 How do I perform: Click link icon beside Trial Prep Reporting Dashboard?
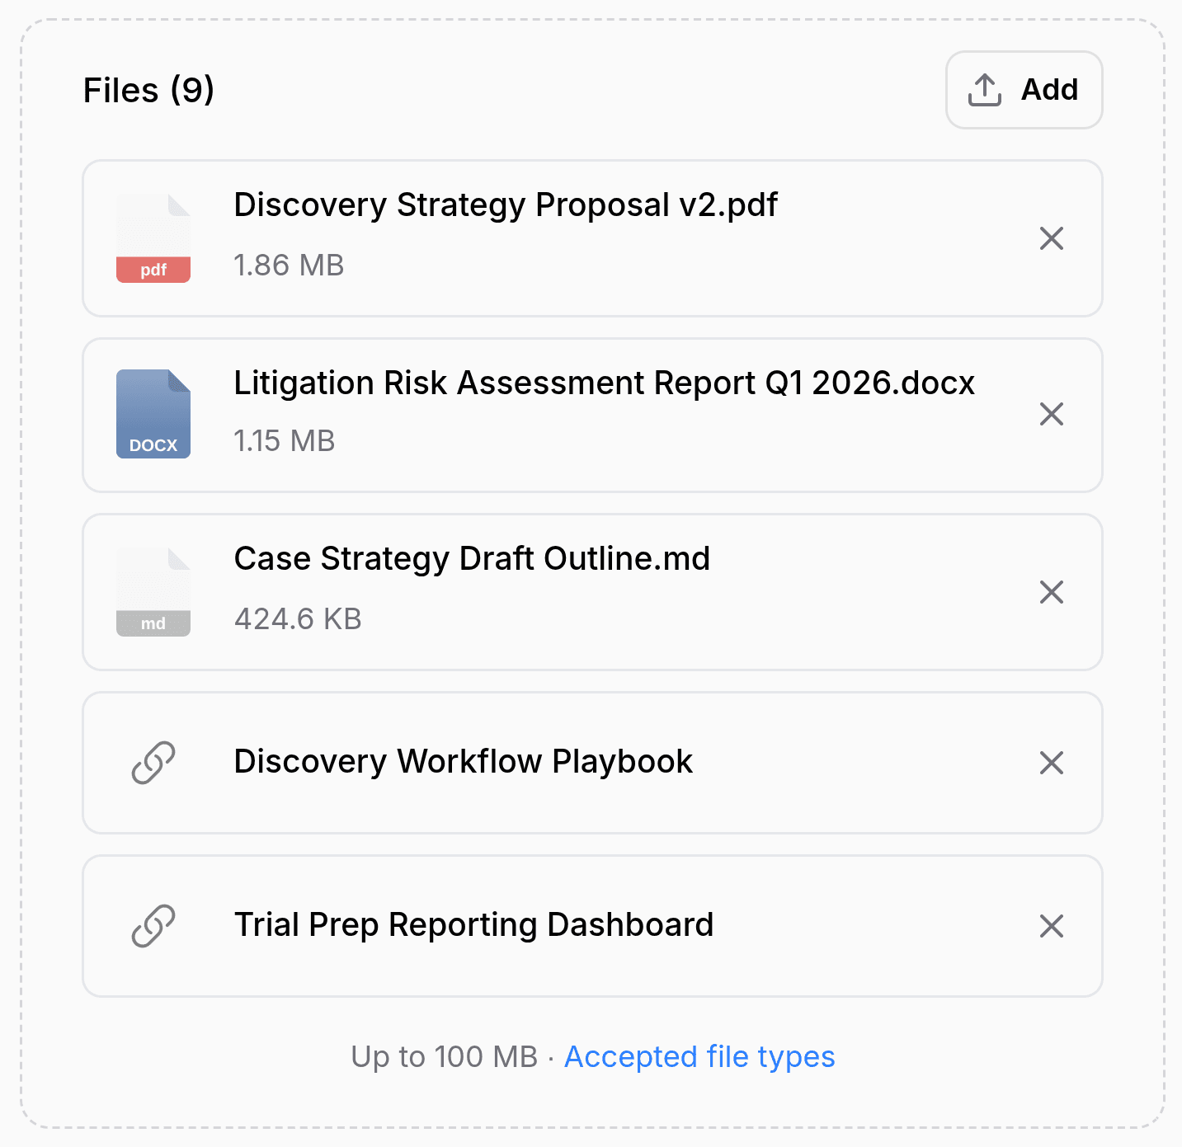point(153,926)
